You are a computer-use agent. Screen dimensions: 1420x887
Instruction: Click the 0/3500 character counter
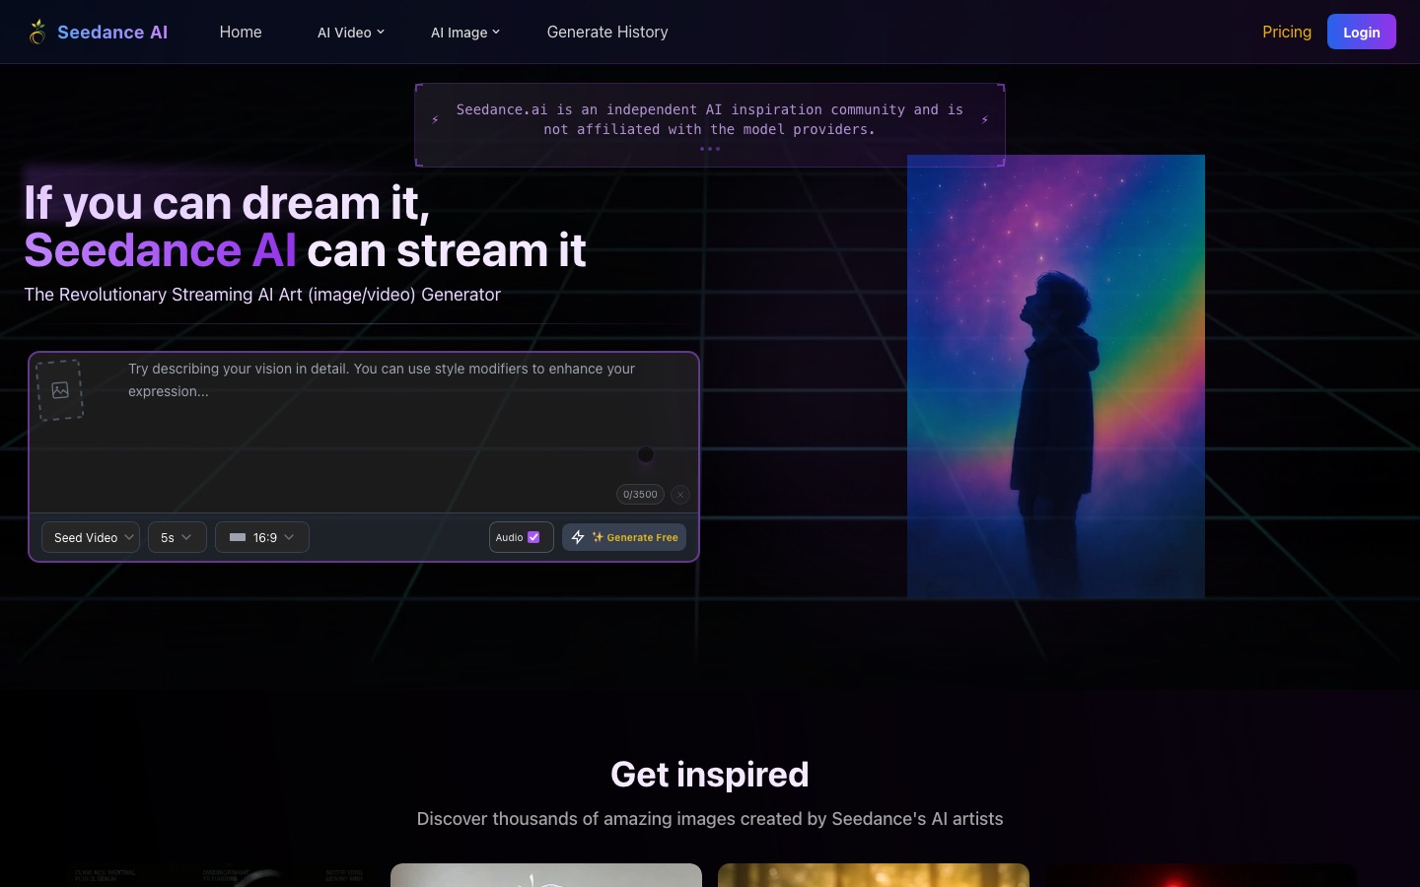pyautogui.click(x=640, y=495)
